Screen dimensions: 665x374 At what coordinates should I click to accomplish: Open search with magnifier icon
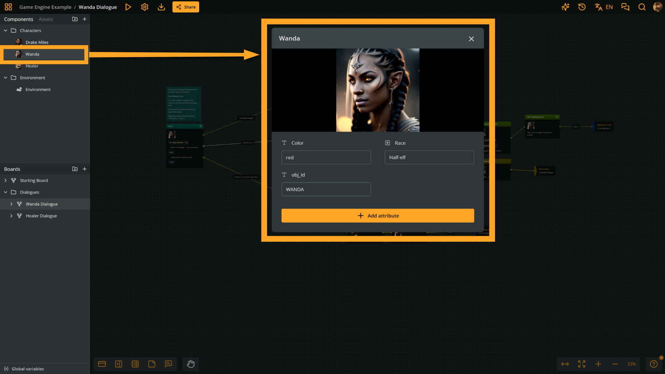pos(642,7)
